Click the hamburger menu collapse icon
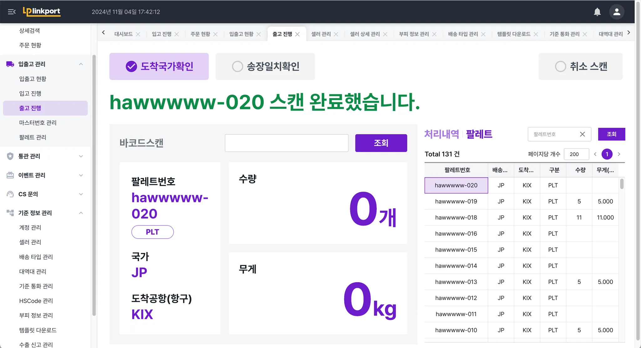This screenshot has height=348, width=641. (12, 12)
